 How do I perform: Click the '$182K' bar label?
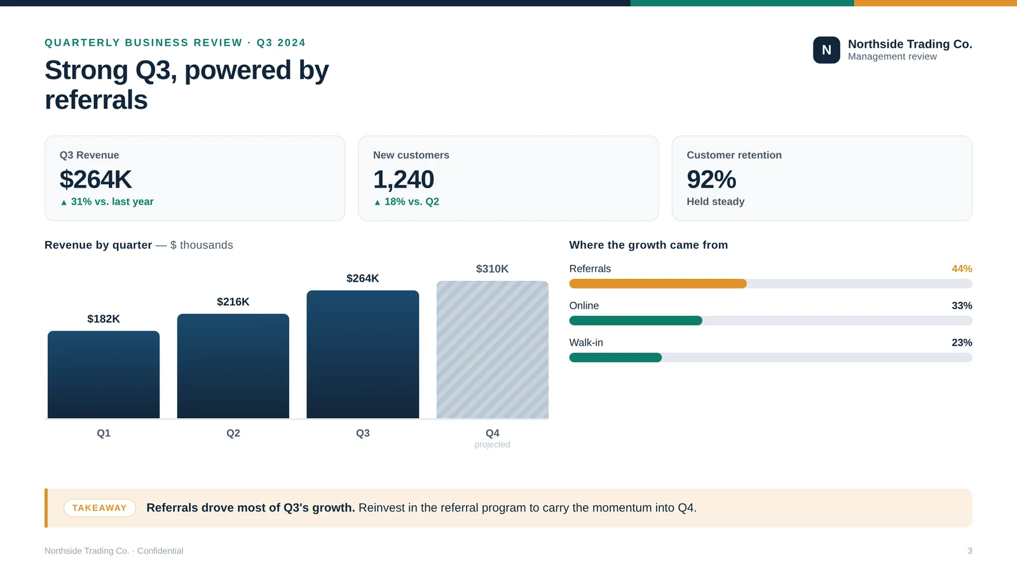(104, 319)
